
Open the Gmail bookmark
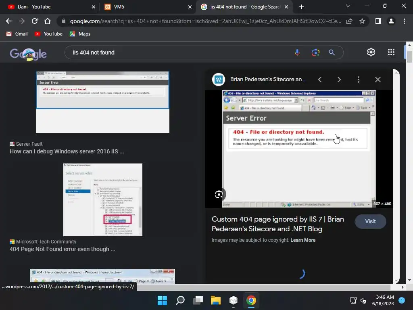[x=17, y=34]
